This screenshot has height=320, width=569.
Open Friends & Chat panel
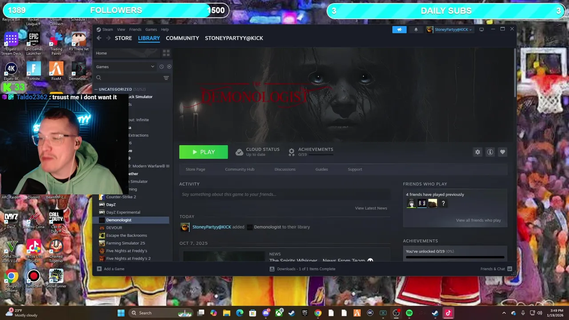point(496,269)
